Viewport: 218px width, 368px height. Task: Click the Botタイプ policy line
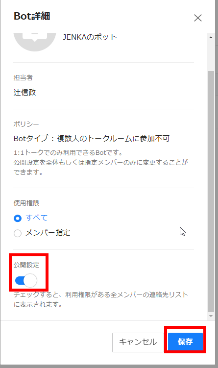[x=92, y=139]
